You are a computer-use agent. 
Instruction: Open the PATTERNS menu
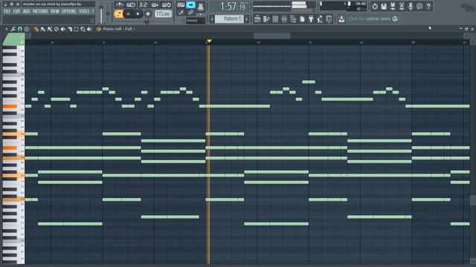[40, 12]
